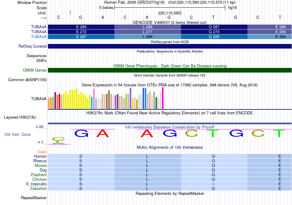Click the Repeating Elements by RepeatMasker title
Image resolution: width=292 pixels, height=205 pixels.
pos(170,194)
